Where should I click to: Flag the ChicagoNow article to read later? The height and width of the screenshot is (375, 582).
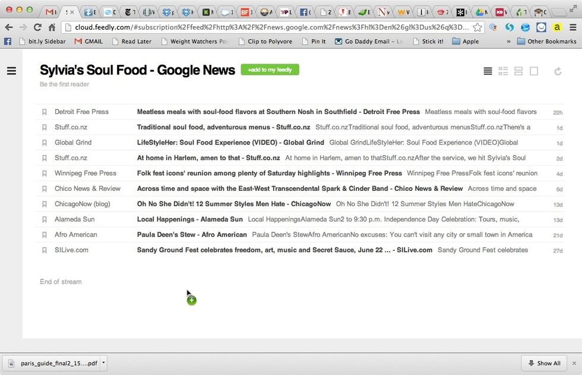click(45, 204)
